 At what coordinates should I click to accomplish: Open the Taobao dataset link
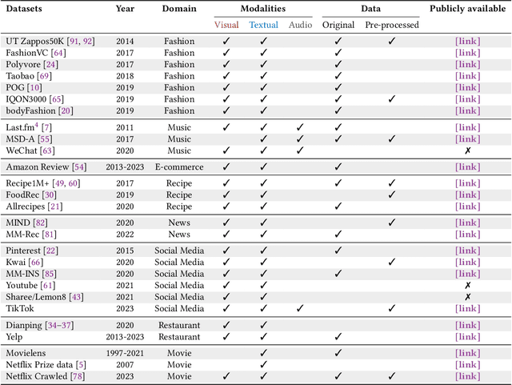point(467,75)
